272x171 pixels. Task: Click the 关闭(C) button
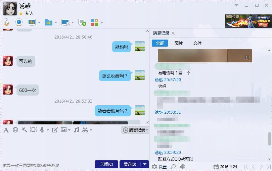pyautogui.click(x=106, y=164)
